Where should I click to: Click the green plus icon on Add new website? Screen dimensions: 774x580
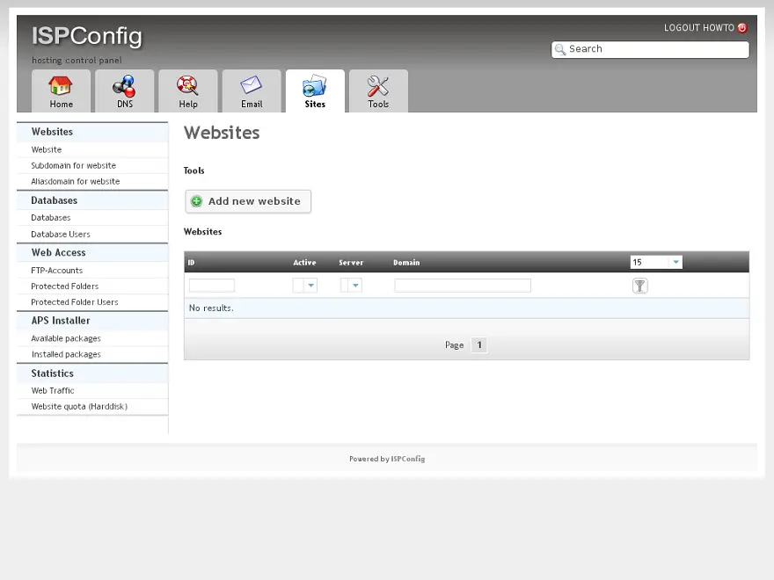(x=196, y=201)
